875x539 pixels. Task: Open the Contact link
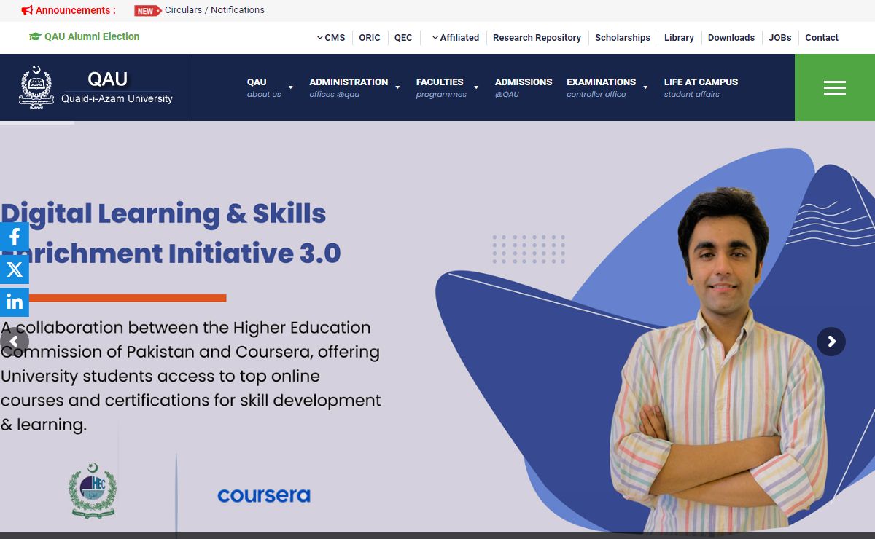pos(822,38)
